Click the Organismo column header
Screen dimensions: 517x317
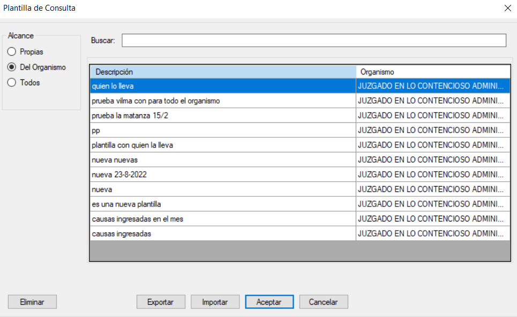click(433, 72)
